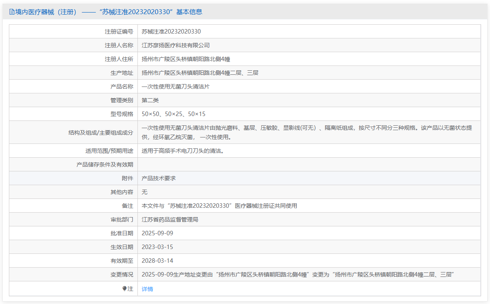Click the 产品名称 label

point(122,87)
